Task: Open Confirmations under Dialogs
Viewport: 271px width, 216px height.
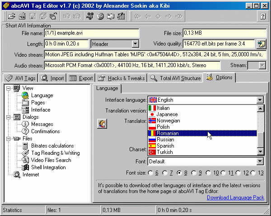Action: (46, 131)
